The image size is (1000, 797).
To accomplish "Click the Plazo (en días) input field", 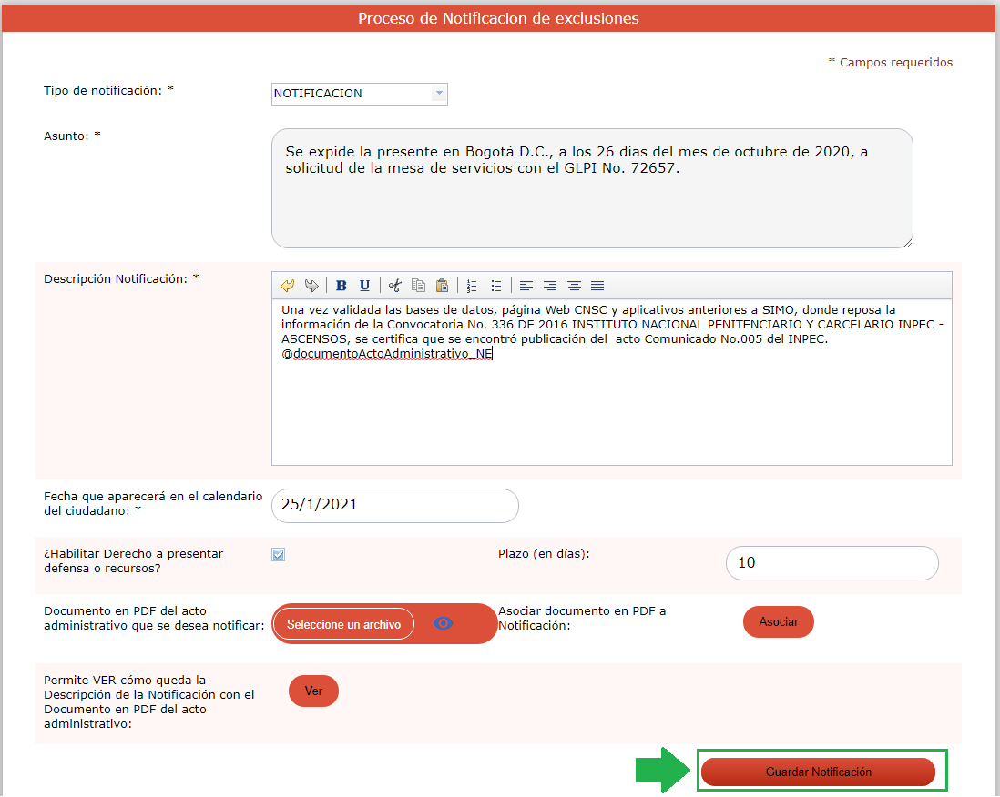I will coord(832,562).
